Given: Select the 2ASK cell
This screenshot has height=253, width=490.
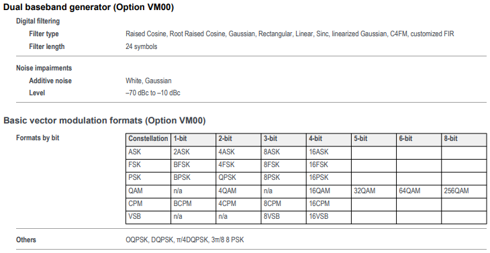Looking at the screenshot, I should click(193, 152).
